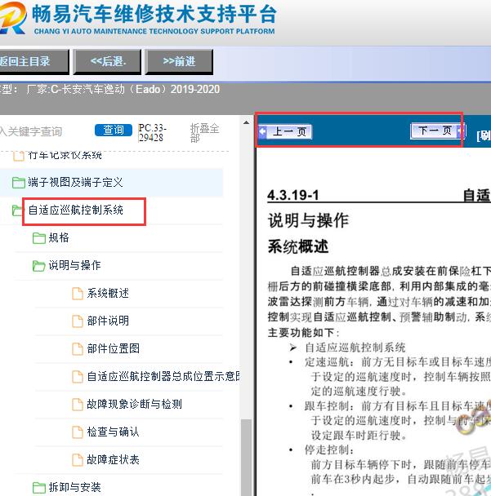Click document icon beside 部件说明

(x=78, y=321)
